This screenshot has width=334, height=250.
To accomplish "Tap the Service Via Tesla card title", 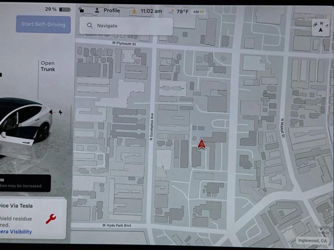I will tap(16, 206).
